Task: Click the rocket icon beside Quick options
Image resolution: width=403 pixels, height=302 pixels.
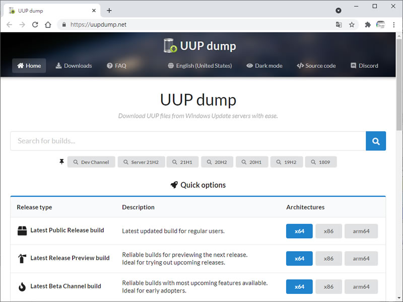Action: [174, 185]
